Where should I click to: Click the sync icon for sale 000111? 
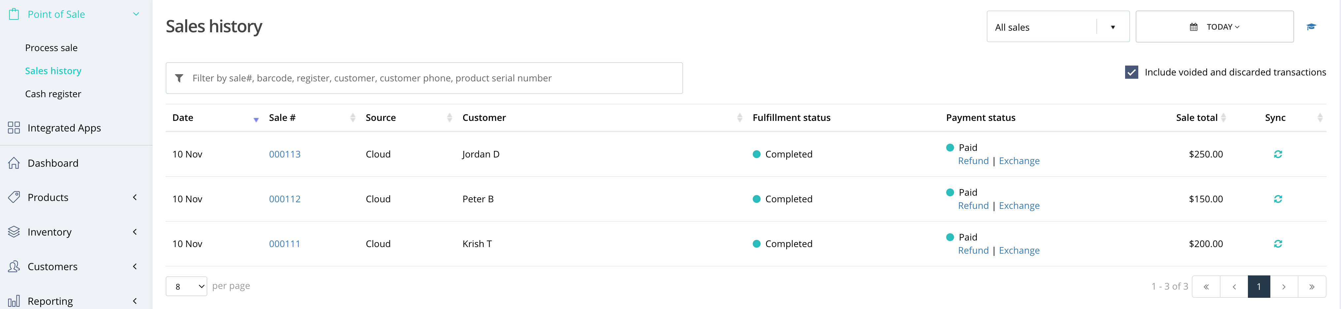coord(1278,243)
